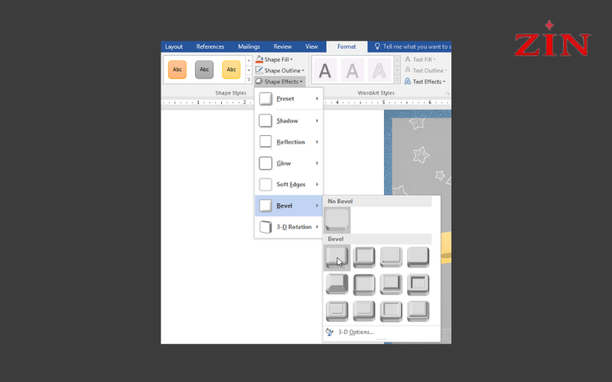Open the Mailings tab

[249, 47]
